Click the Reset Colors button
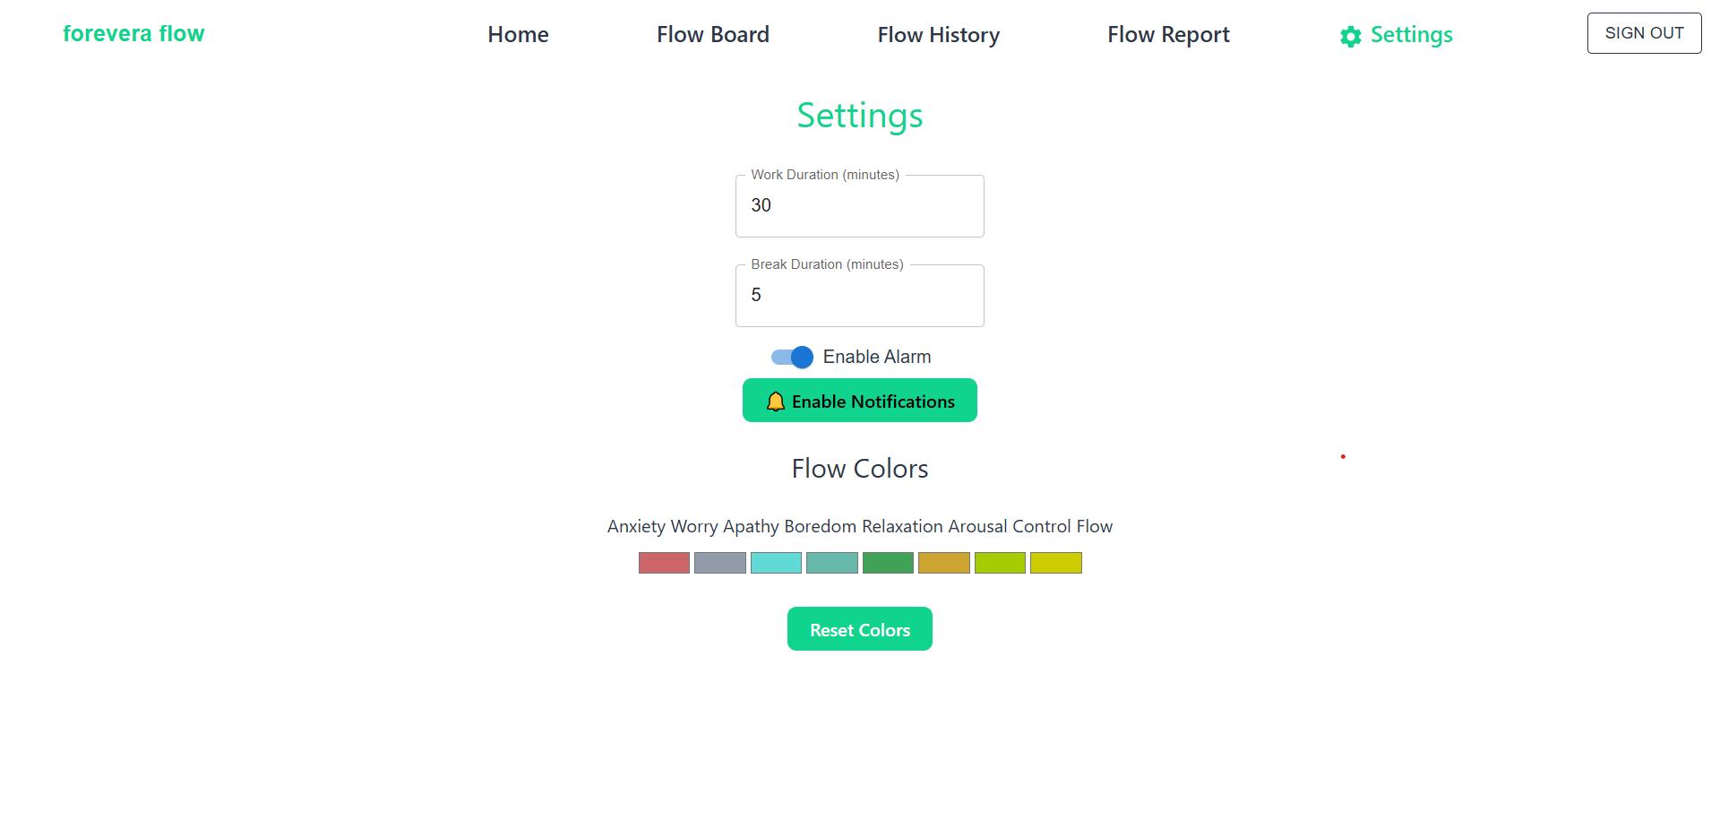Screen dimensions: 1720x829 tap(859, 628)
